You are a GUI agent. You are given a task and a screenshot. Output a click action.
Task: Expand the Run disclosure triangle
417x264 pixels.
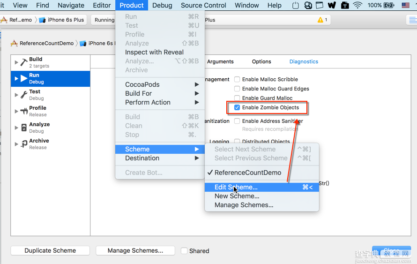tap(16, 78)
